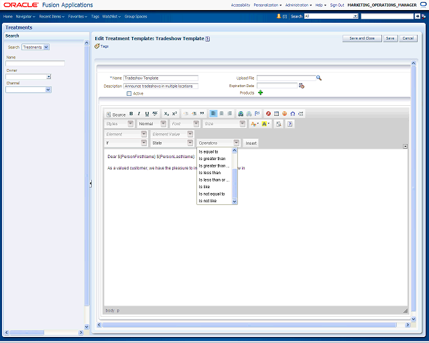This screenshot has height=343, width=429.
Task: Select 'Is greater than' operator
Action: tap(212, 159)
